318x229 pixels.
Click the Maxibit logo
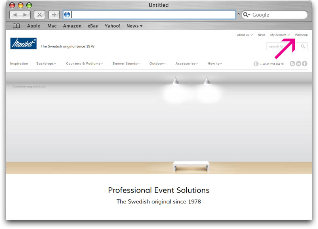(23, 44)
